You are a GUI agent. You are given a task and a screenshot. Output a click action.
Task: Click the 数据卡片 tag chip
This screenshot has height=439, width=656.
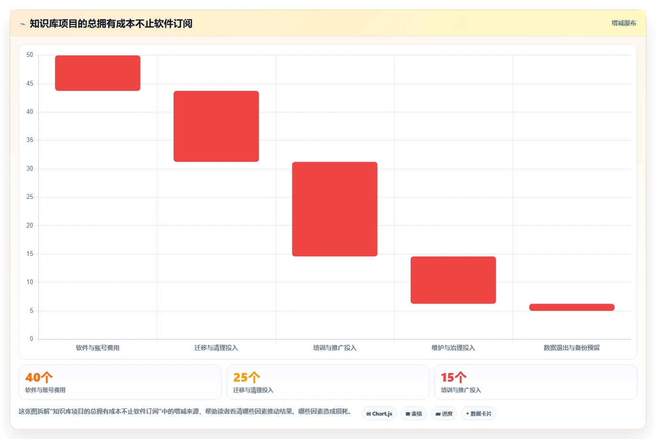pyautogui.click(x=478, y=414)
